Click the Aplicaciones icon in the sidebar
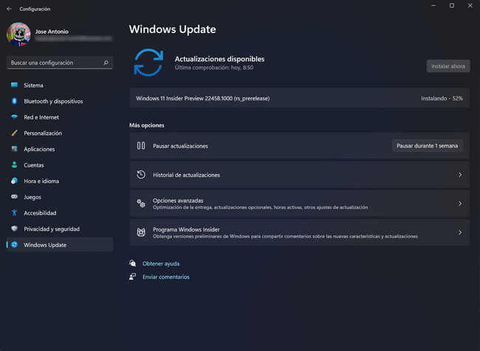Screen dimensions: 480x351 click(14, 149)
